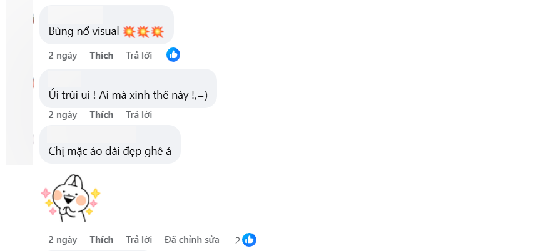Screen dimensions: 543x251
Task: Reply to the áo dài sticker comment
Action: tap(139, 240)
